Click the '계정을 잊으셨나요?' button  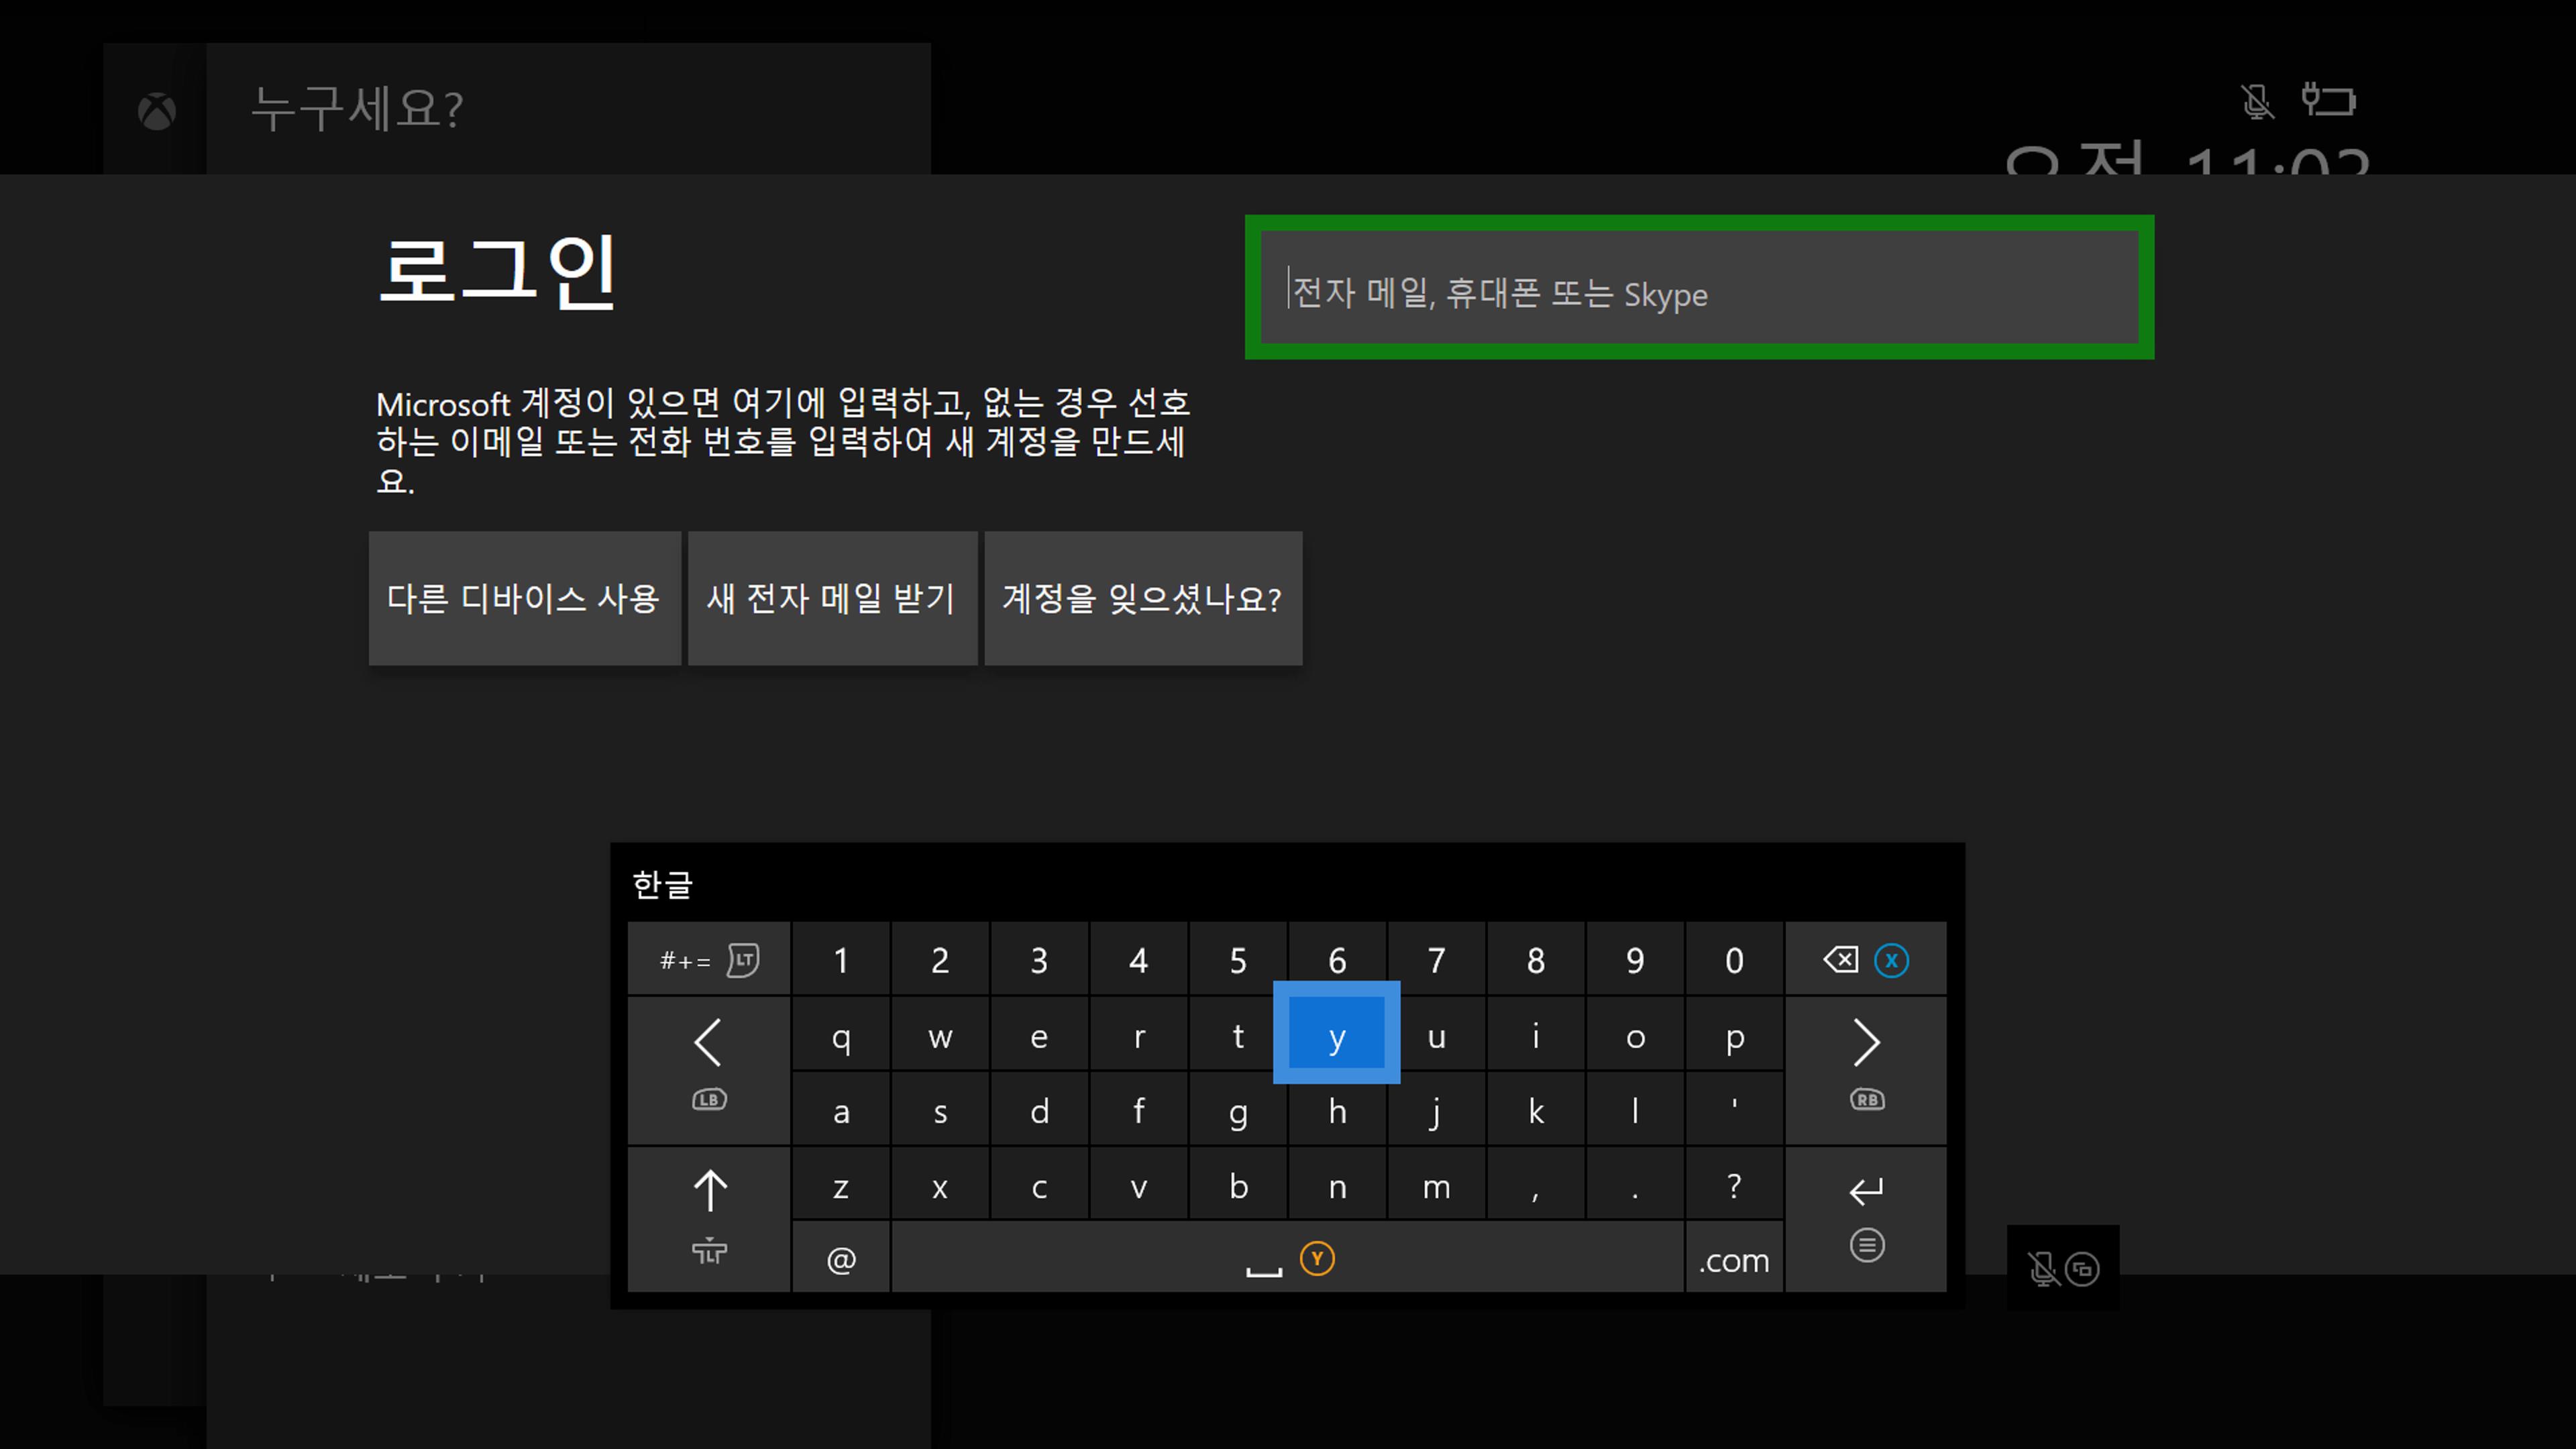[1143, 598]
